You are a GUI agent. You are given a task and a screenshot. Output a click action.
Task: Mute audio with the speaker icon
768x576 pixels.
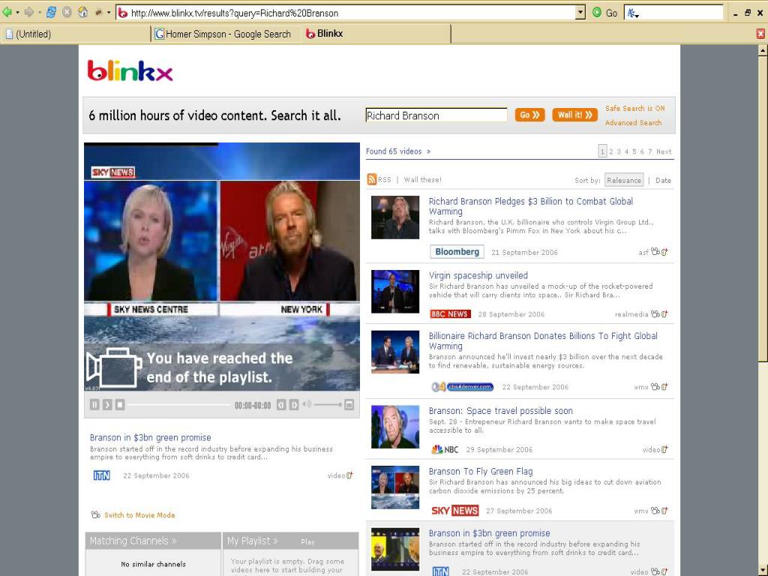(x=307, y=404)
